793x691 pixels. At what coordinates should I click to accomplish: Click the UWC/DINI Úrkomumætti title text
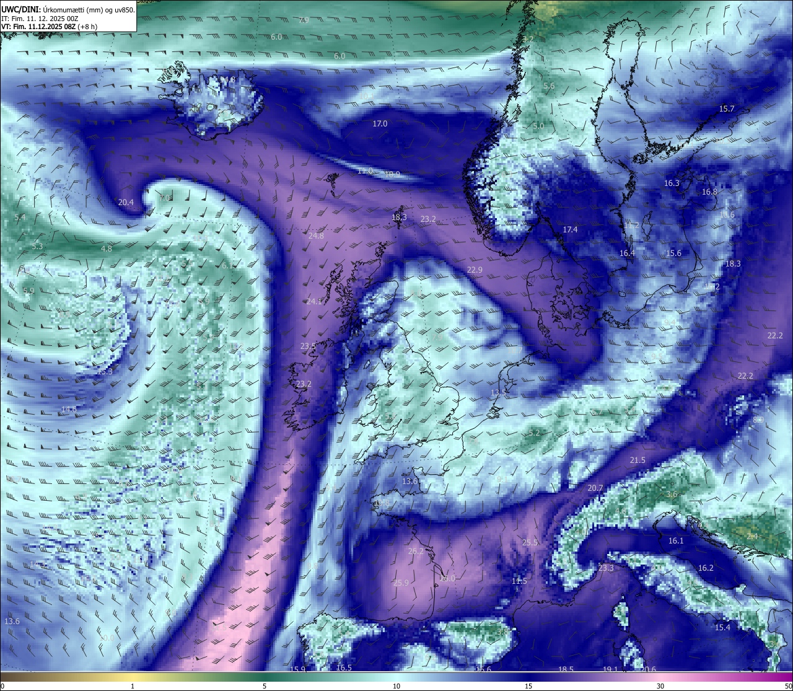click(68, 9)
